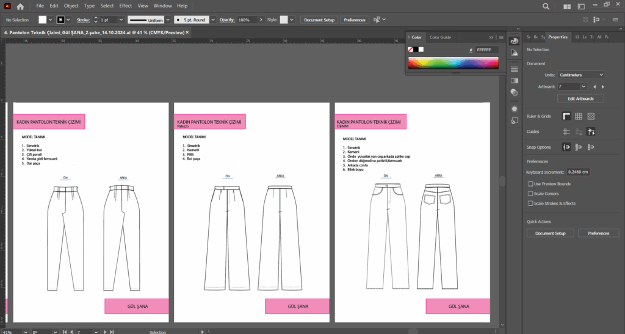
Task: Open the Effect menu
Action: point(126,5)
